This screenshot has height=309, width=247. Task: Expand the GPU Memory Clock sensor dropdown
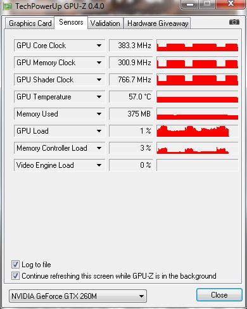tap(99, 63)
